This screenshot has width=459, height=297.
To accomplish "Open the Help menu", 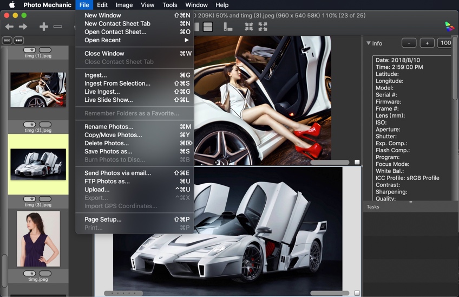I will point(222,5).
